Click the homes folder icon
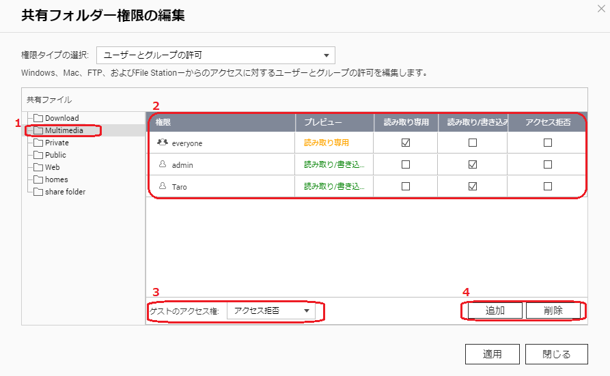The image size is (610, 376). point(38,179)
